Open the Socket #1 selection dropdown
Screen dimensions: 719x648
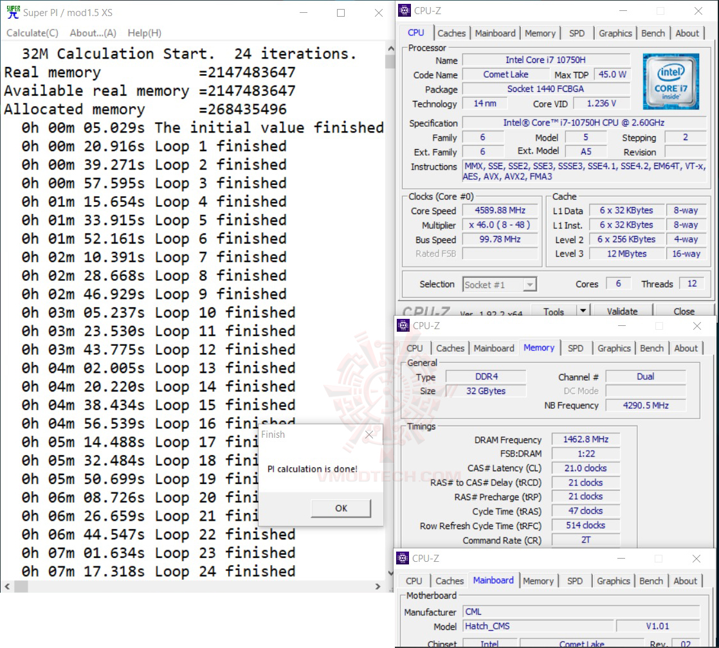click(x=499, y=285)
